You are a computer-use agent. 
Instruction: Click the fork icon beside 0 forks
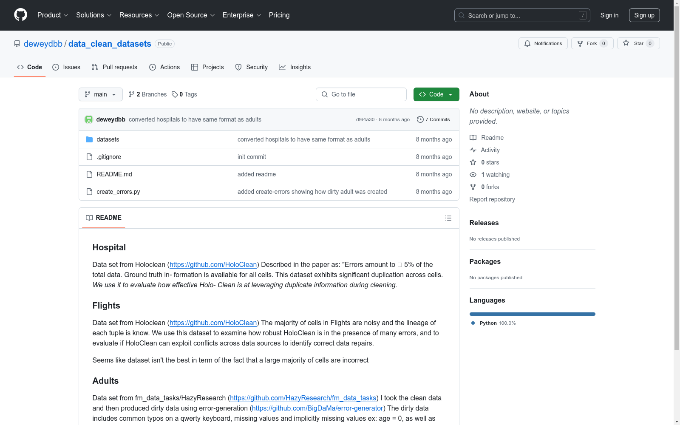click(473, 187)
